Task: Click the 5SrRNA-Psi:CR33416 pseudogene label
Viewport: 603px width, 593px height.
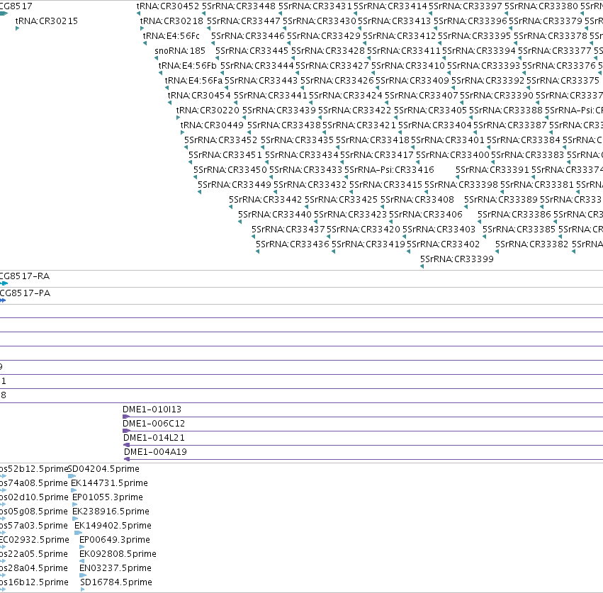Action: 389,170
